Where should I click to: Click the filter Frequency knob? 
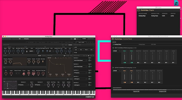pyautogui.click(x=6, y=62)
